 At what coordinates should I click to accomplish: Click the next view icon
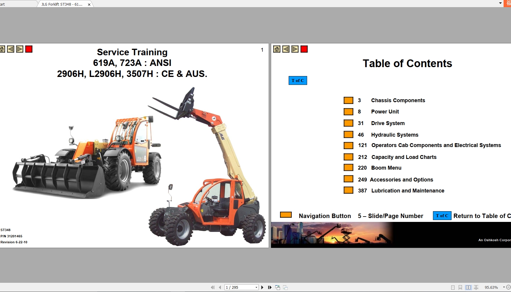point(285,288)
